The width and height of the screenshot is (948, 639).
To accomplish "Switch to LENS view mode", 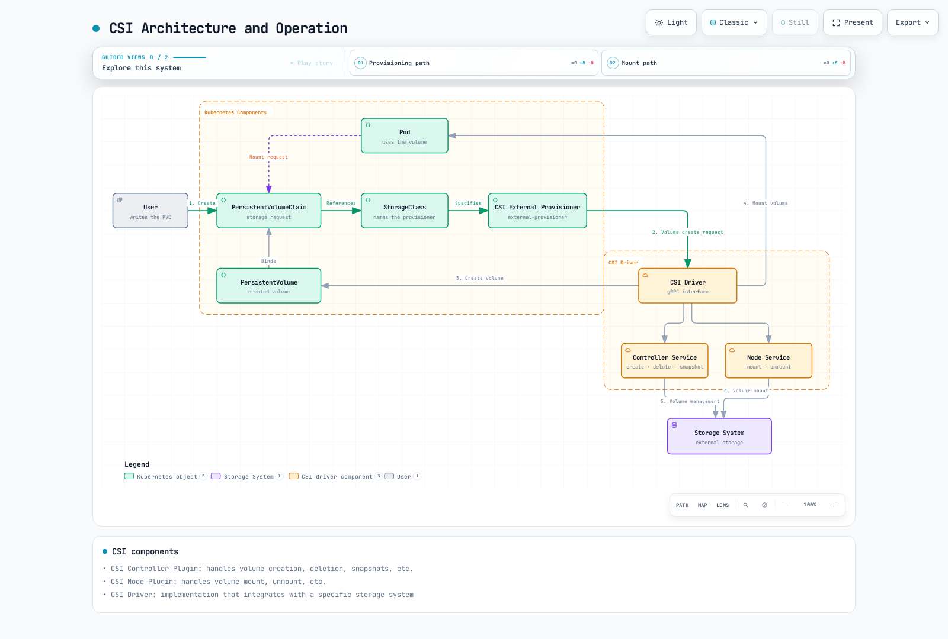I will click(x=722, y=505).
